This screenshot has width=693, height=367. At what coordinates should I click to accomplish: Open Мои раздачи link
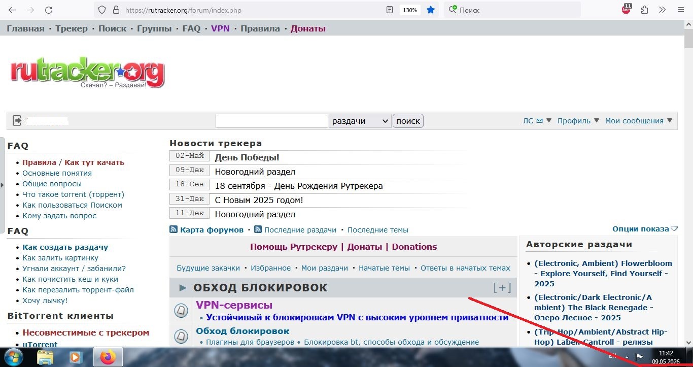click(325, 268)
